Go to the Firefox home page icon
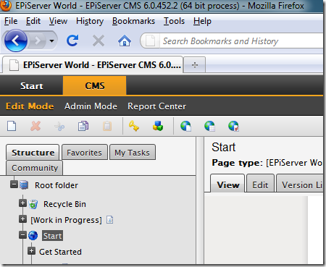 (125, 41)
